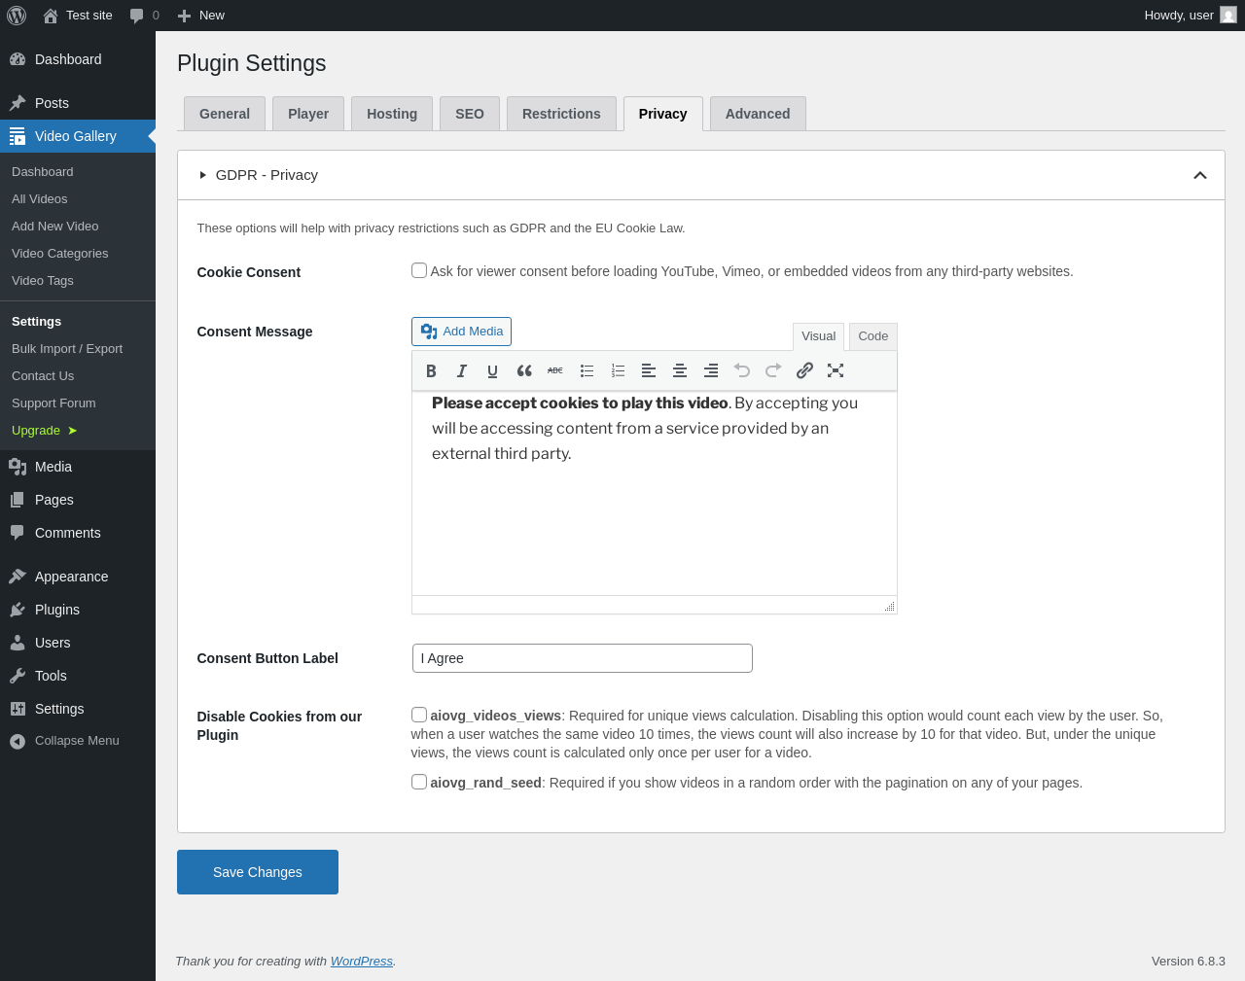Open the SEO settings tab
The width and height of the screenshot is (1245, 981).
(470, 114)
